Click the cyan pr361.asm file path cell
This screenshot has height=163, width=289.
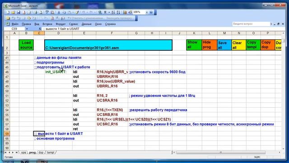click(108, 45)
